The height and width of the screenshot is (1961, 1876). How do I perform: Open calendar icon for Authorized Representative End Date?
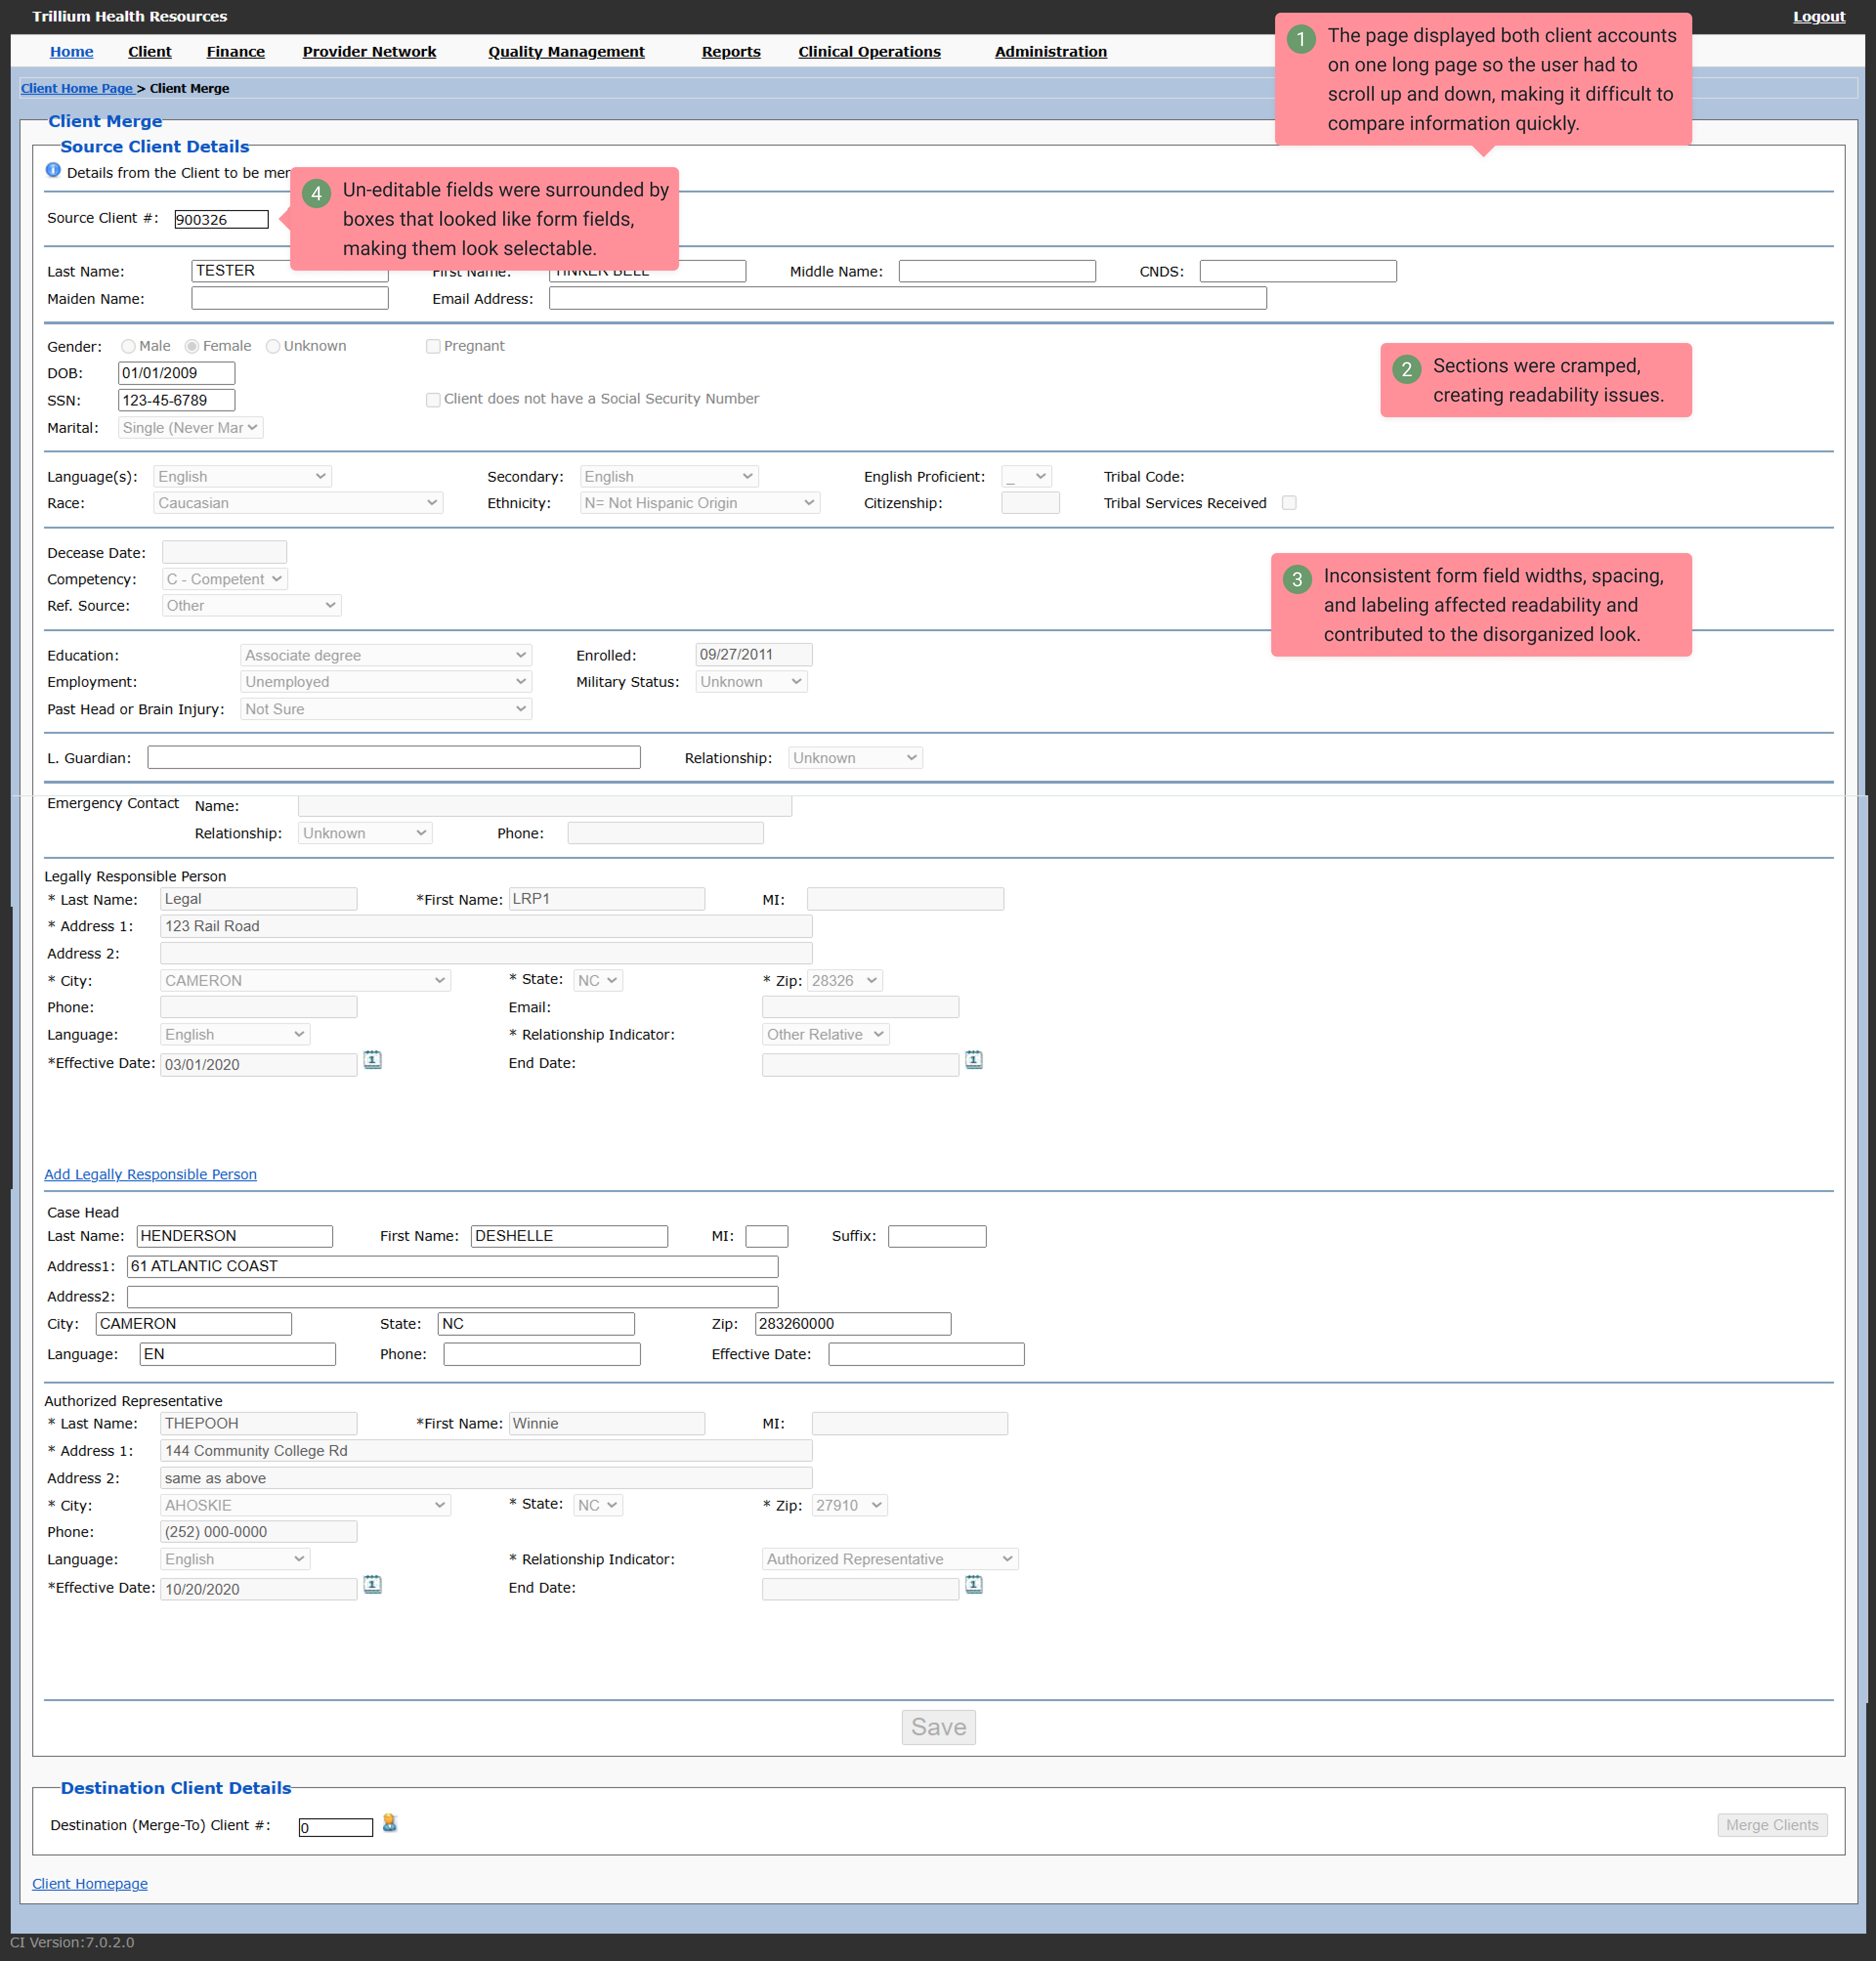pyautogui.click(x=974, y=1585)
